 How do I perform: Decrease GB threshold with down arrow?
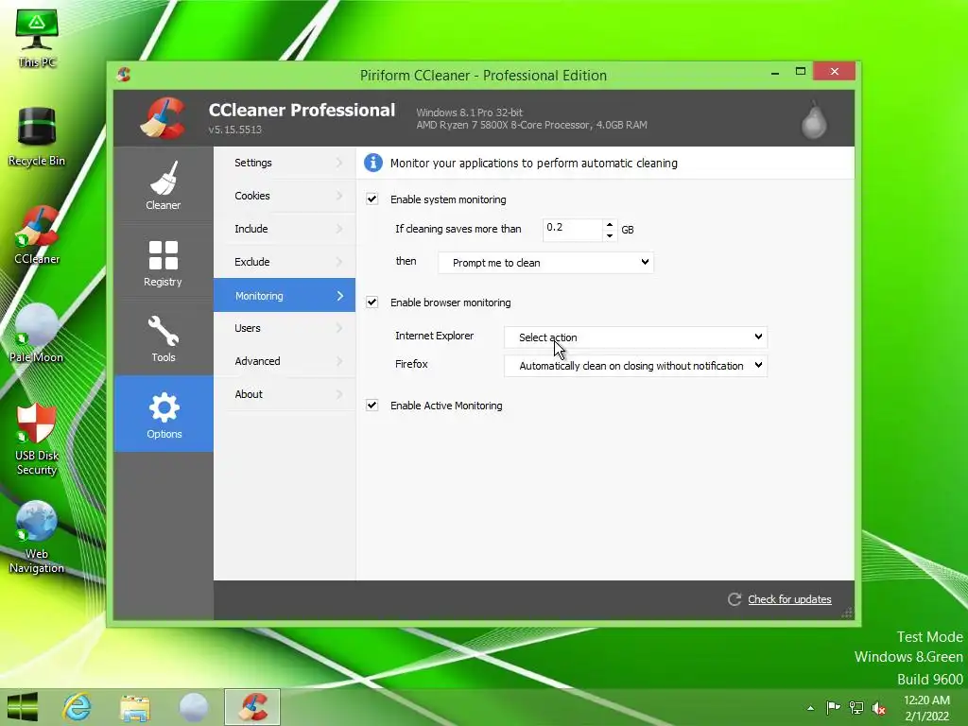click(x=610, y=235)
